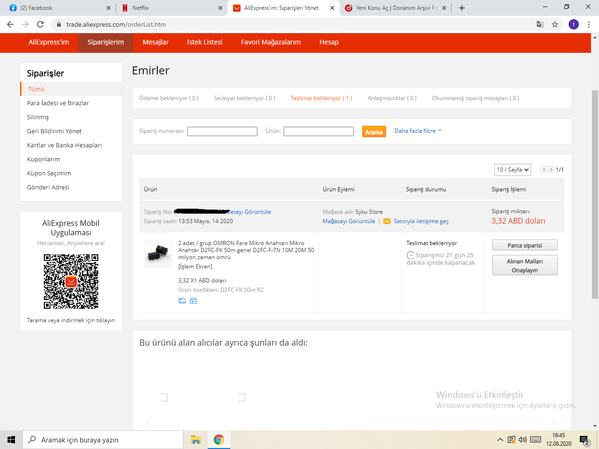This screenshot has height=449, width=599.
Task: Click the Ürün search input field
Action: (319, 131)
